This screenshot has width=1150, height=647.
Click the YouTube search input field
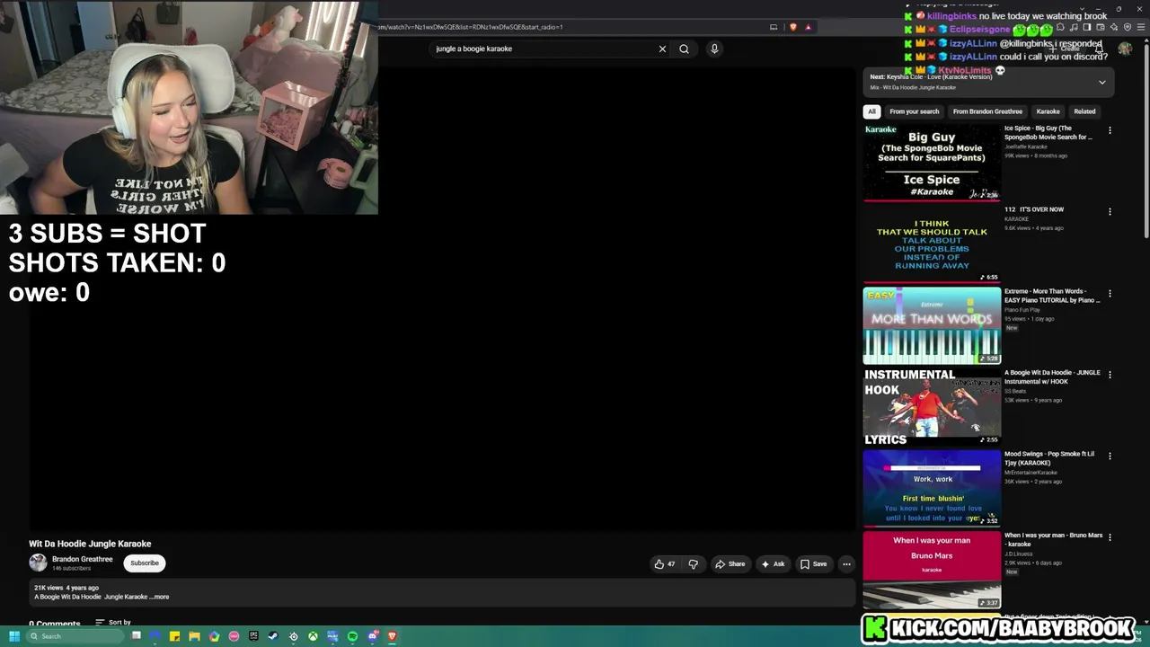click(544, 49)
